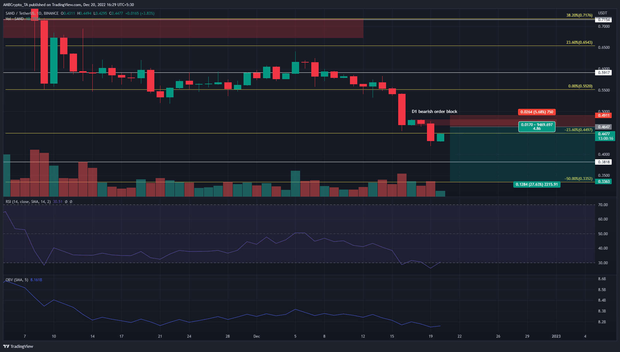Click the -50.00%(0.3352) Fibonacci label
The height and width of the screenshot is (352, 620).
click(578, 179)
